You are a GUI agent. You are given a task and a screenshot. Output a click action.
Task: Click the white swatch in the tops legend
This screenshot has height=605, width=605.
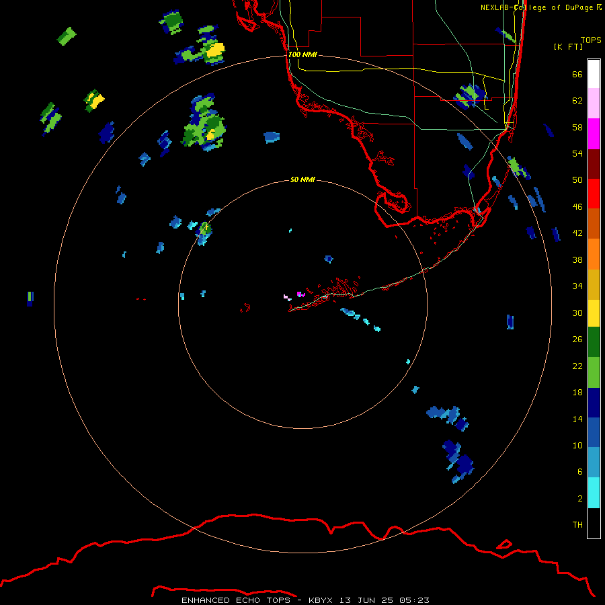(594, 74)
